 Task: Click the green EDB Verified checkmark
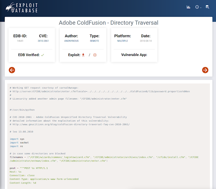[43, 55]
